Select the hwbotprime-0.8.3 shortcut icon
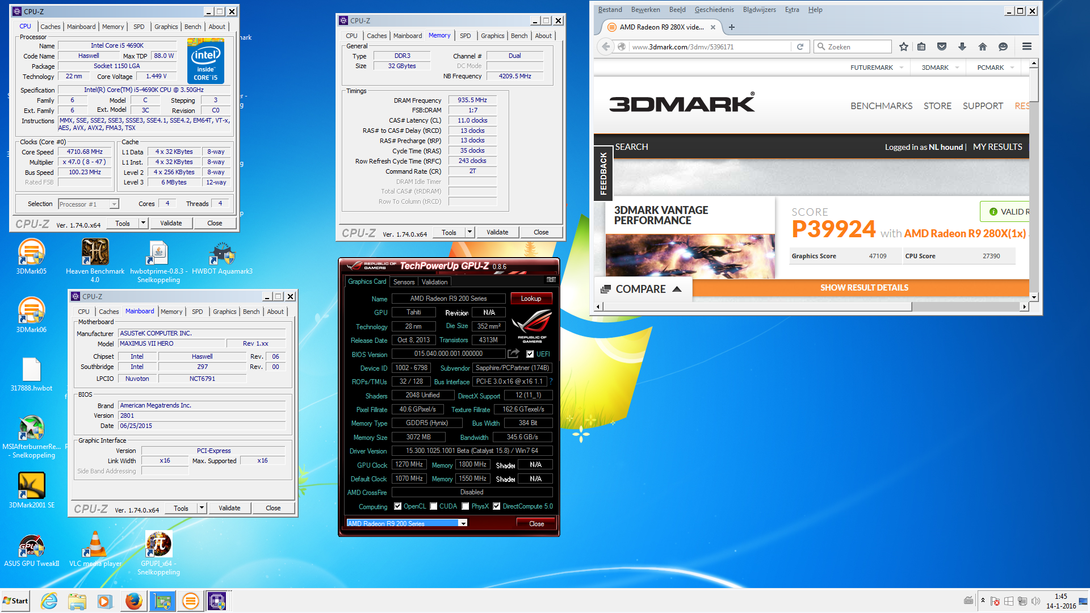Image resolution: width=1090 pixels, height=613 pixels. pos(158,261)
